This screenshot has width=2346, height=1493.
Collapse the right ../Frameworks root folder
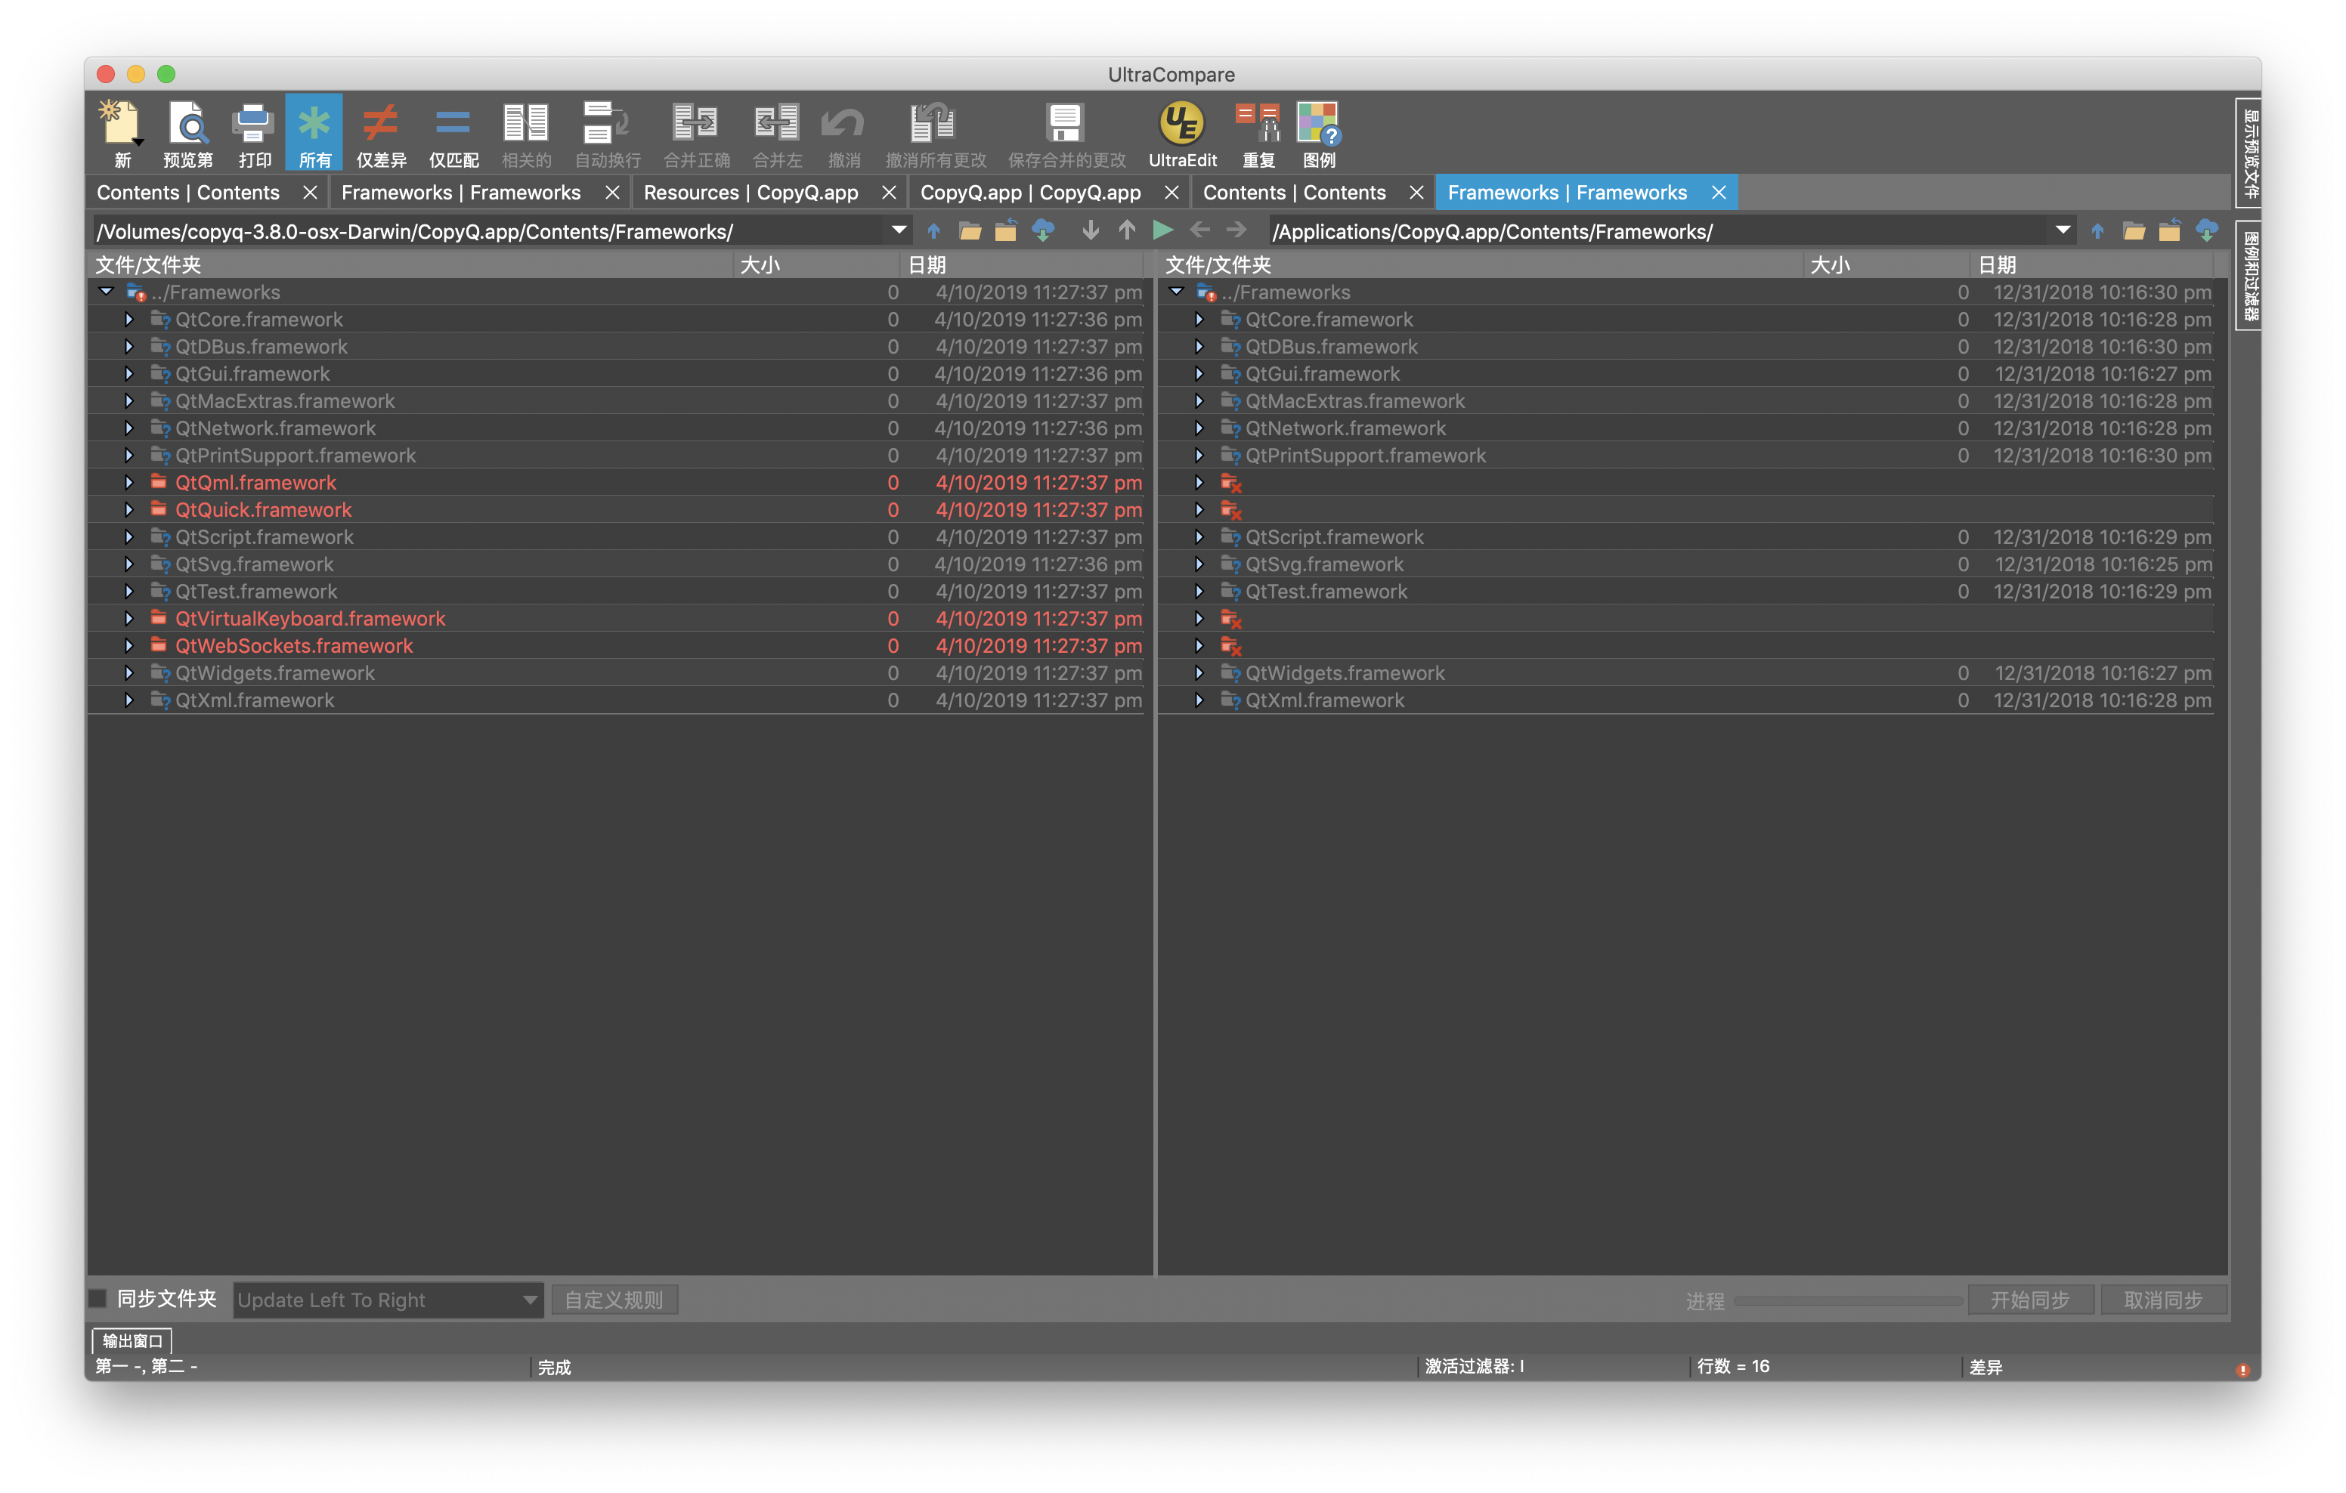[1176, 291]
